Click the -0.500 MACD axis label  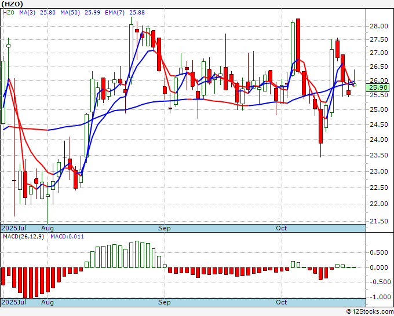(x=380, y=282)
